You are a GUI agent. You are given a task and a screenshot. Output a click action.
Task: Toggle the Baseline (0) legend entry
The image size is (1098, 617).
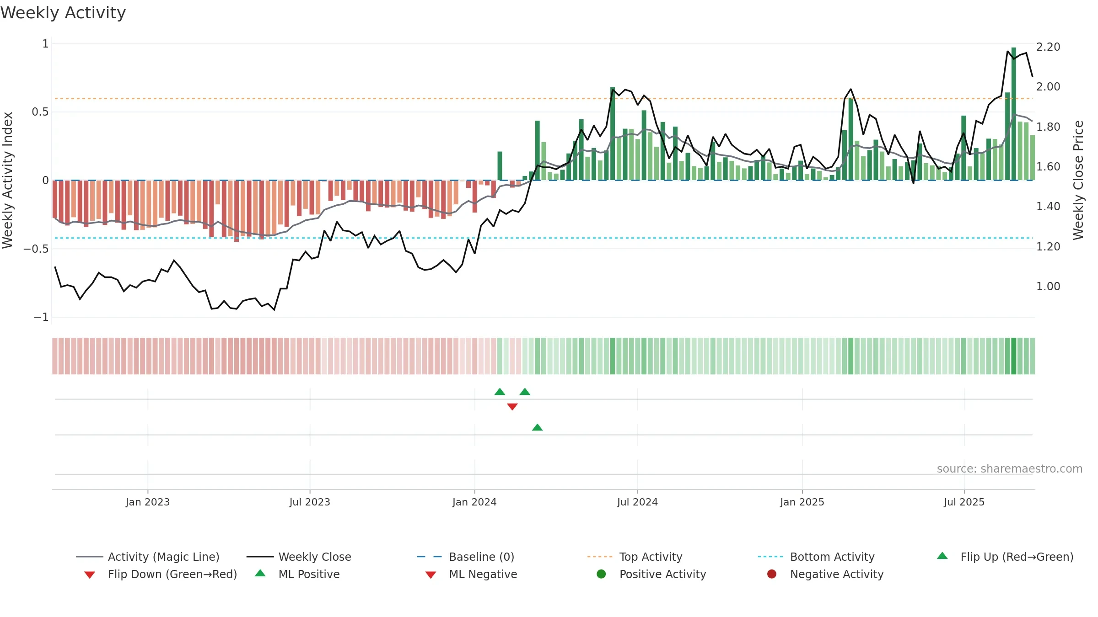coord(465,557)
